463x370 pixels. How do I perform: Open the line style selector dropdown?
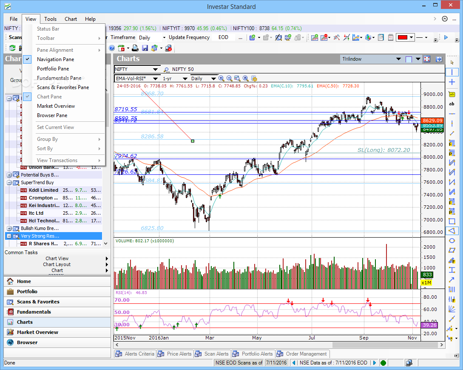(426, 37)
